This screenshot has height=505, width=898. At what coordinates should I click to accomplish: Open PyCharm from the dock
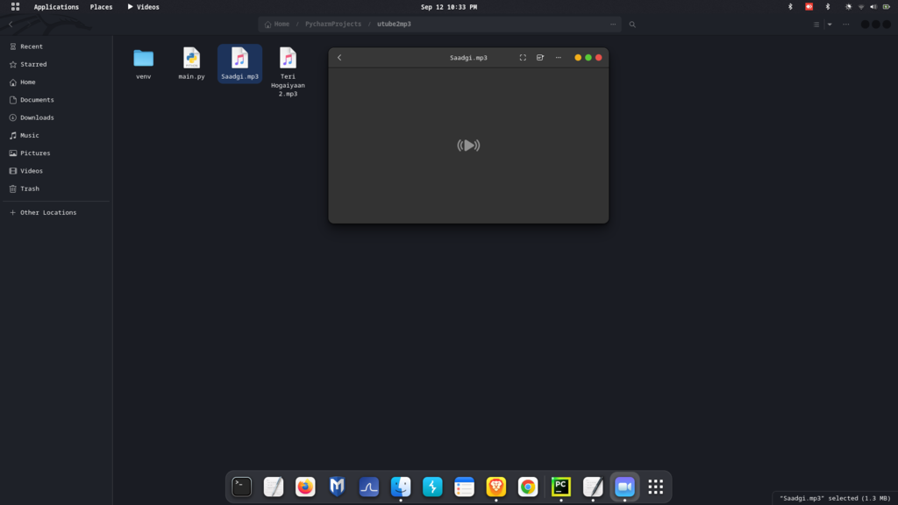(560, 487)
